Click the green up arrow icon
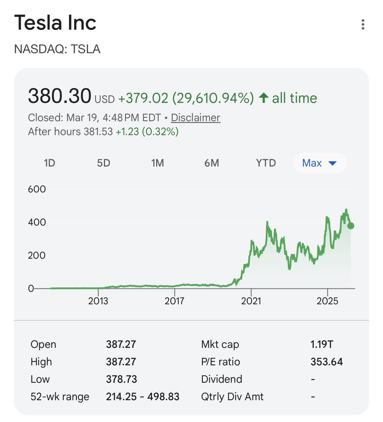 264,98
